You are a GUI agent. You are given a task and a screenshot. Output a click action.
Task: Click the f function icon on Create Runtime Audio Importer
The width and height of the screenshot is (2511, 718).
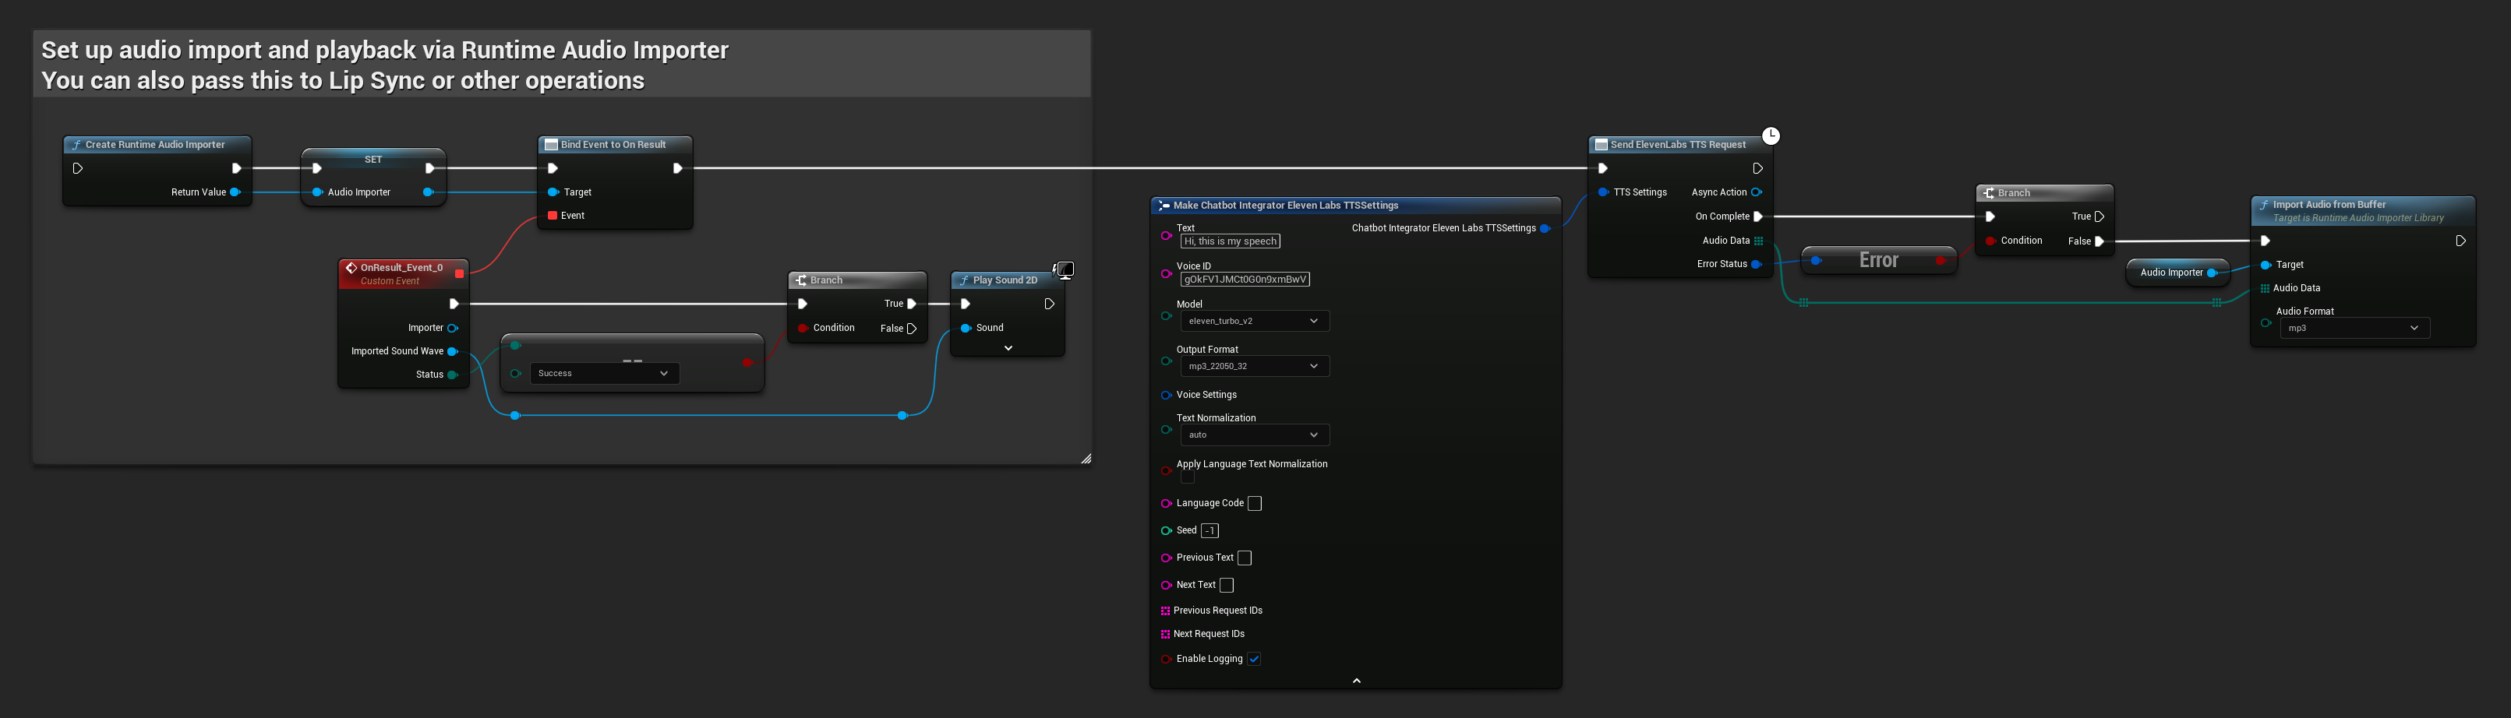coord(76,144)
